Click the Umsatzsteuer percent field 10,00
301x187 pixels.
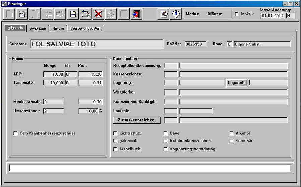[88, 111]
